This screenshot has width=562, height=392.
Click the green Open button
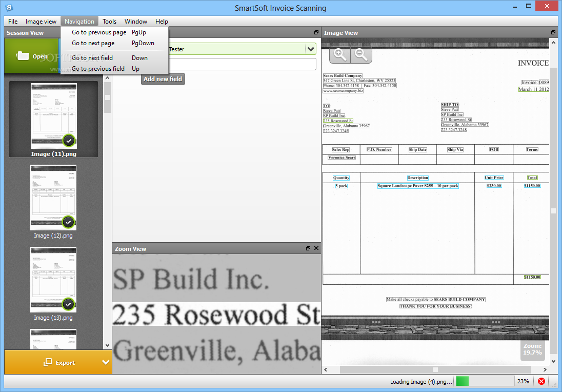click(x=32, y=56)
